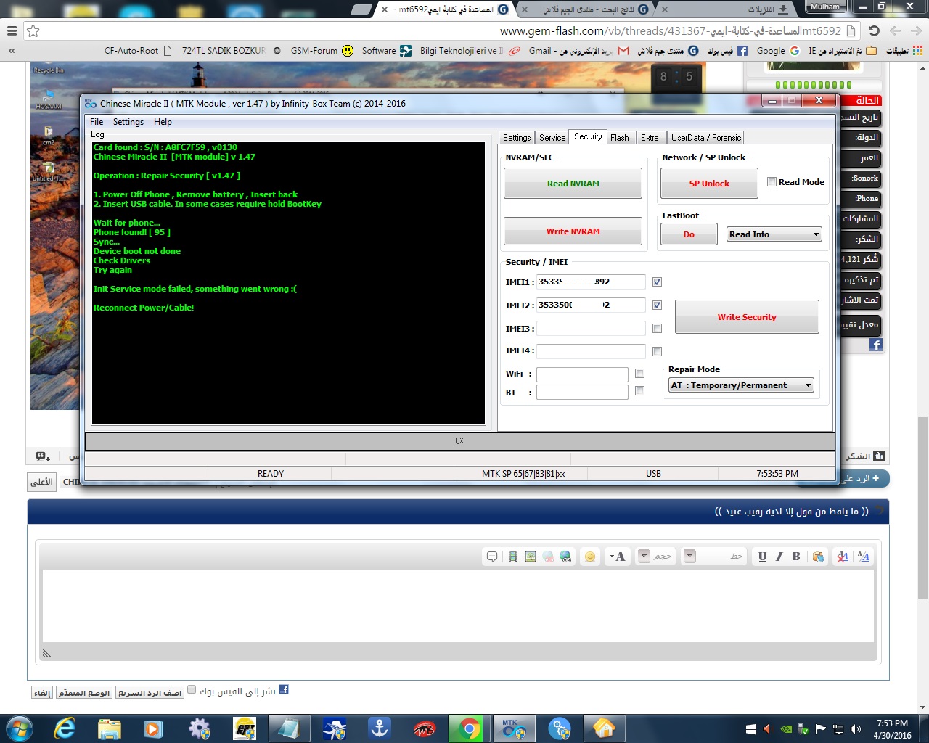This screenshot has width=929, height=743.
Task: Enable the IMEI4 checkbox
Action: tap(657, 352)
